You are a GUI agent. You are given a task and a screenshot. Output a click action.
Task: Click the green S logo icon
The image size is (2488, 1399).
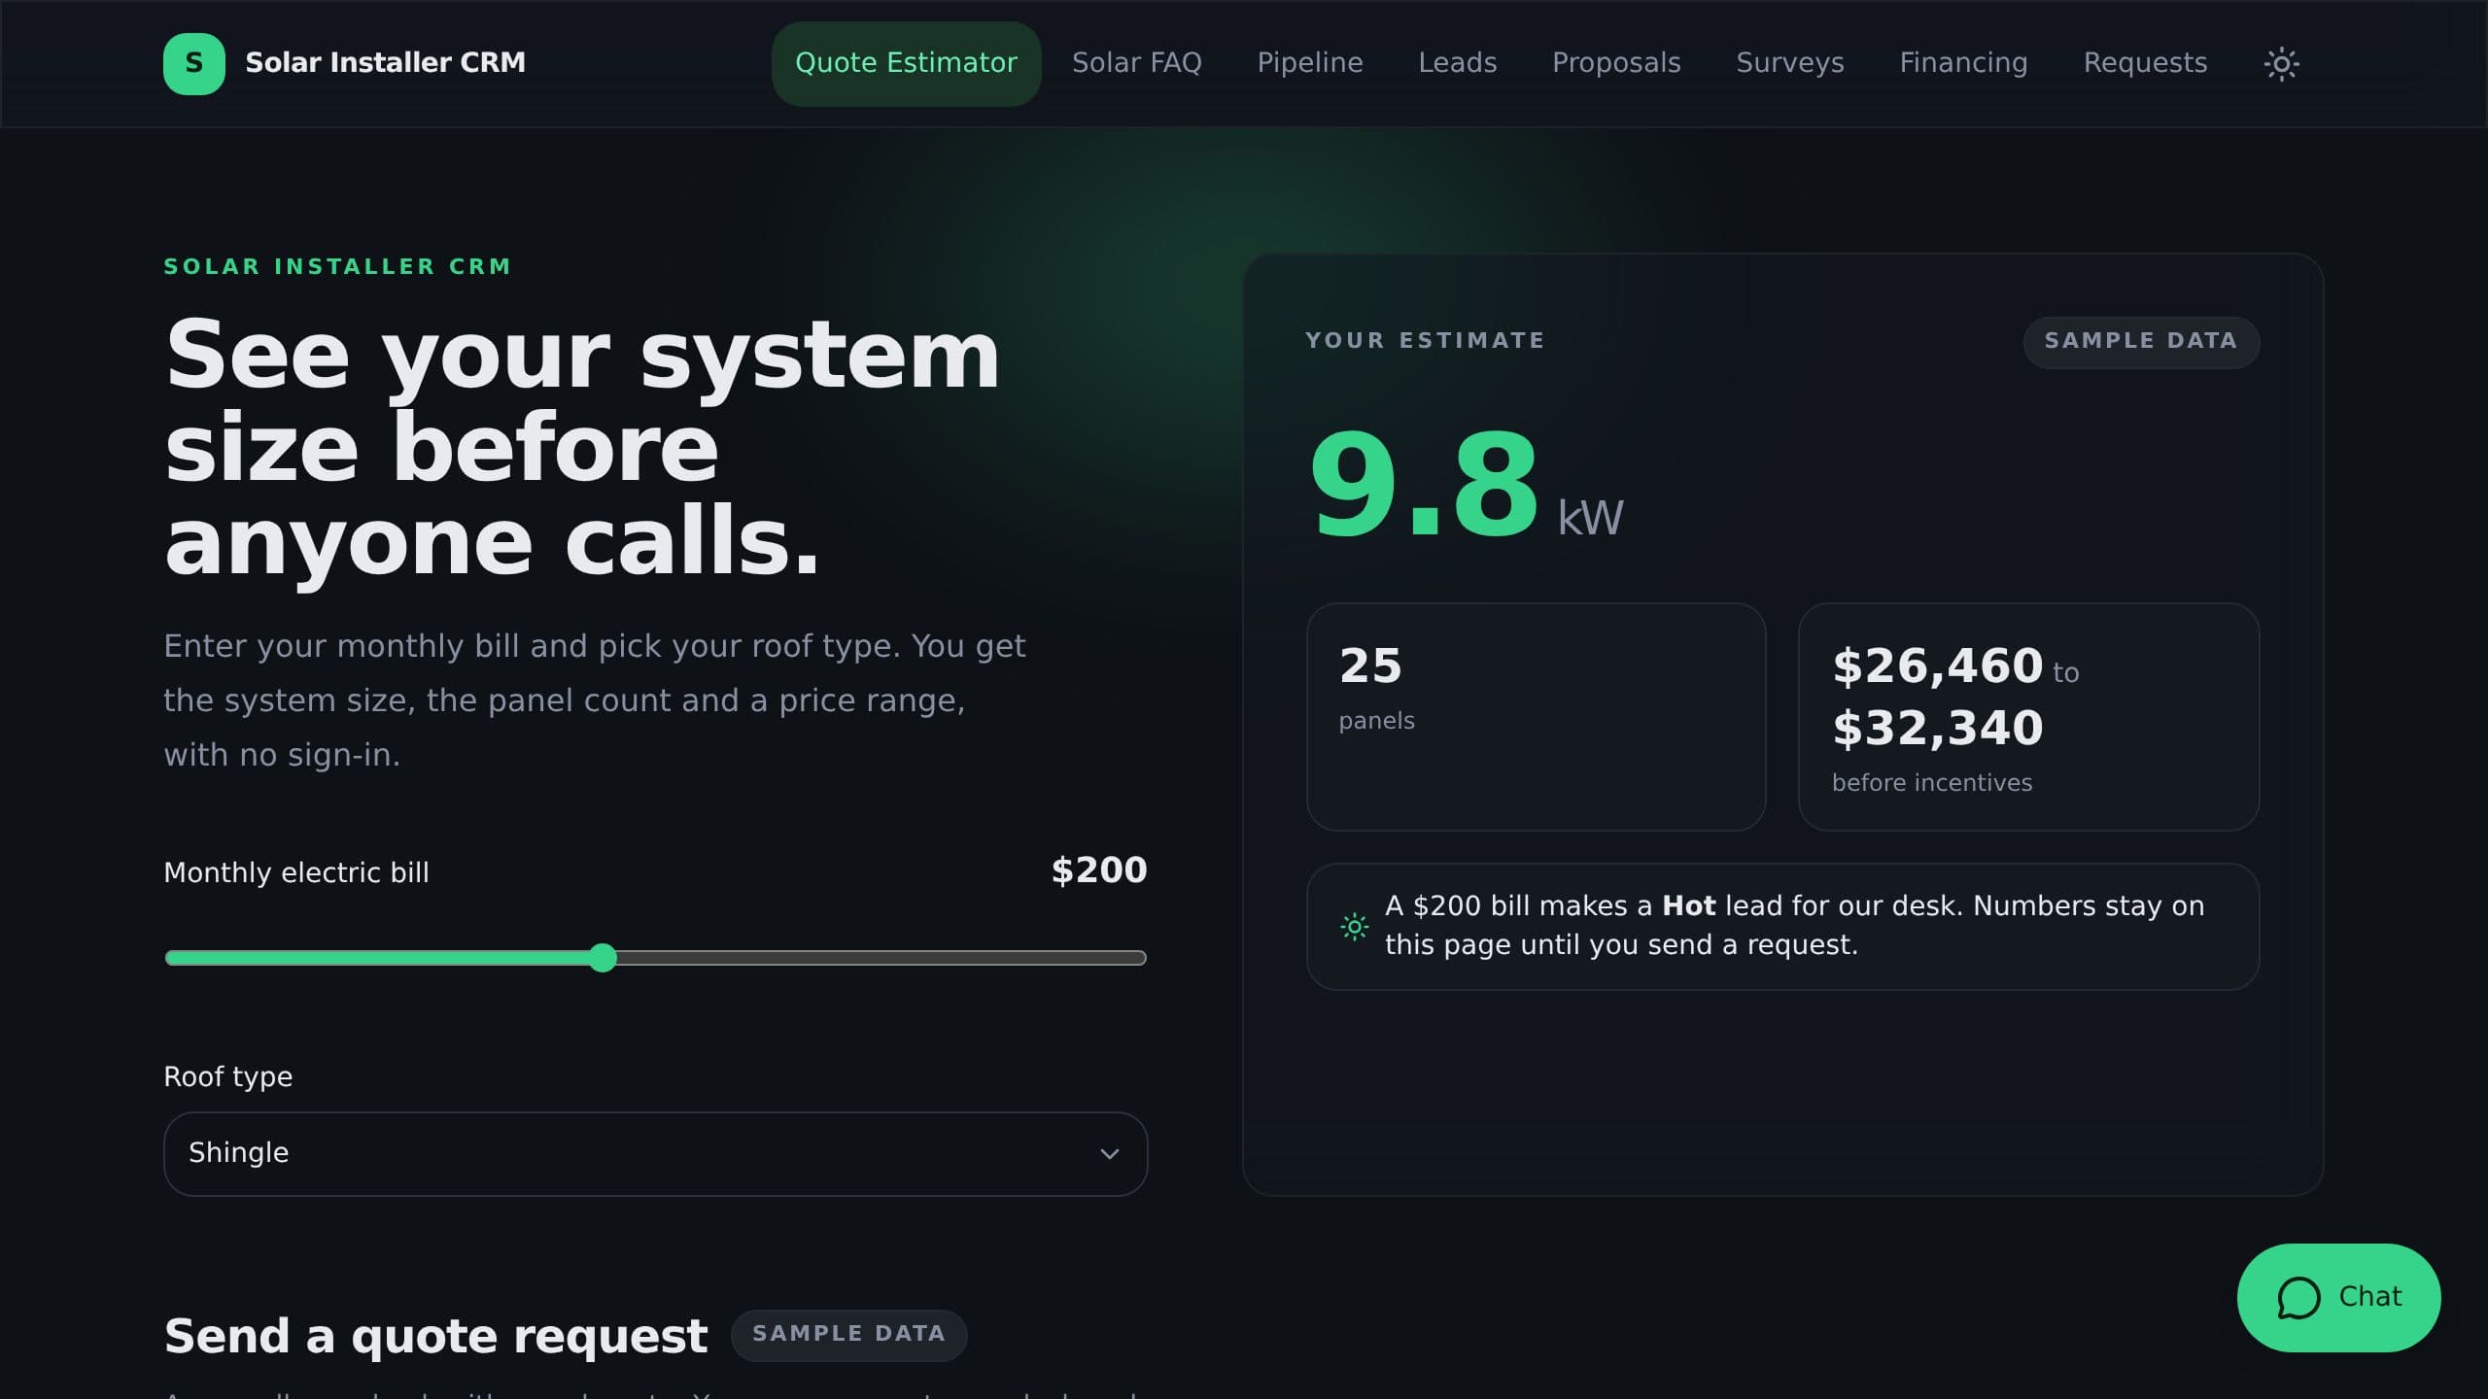point(194,64)
